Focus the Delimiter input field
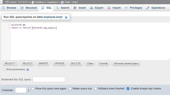The width and height of the screenshot is (170, 95). click(21, 90)
